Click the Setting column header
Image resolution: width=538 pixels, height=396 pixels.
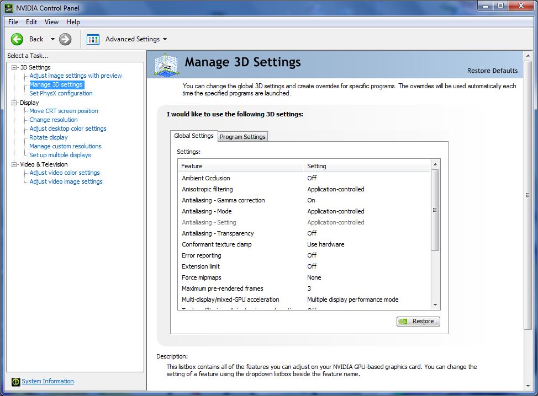pyautogui.click(x=367, y=166)
